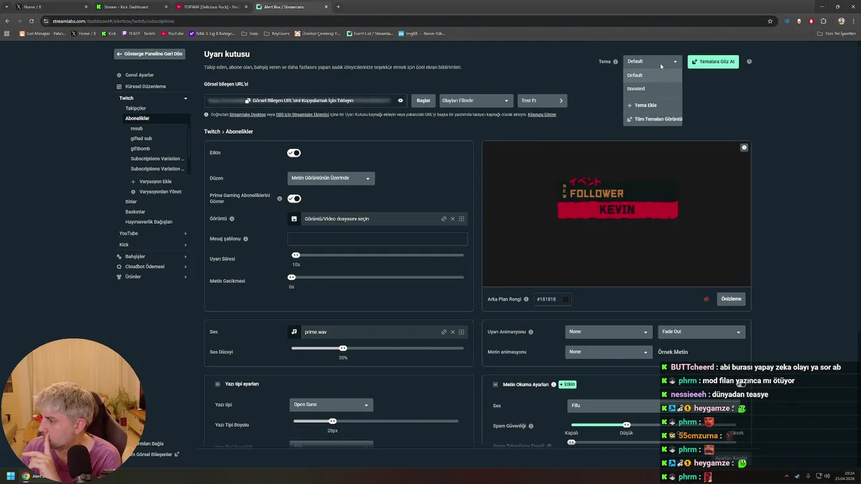Open the Olayları Filtrele dropdown

476,101
